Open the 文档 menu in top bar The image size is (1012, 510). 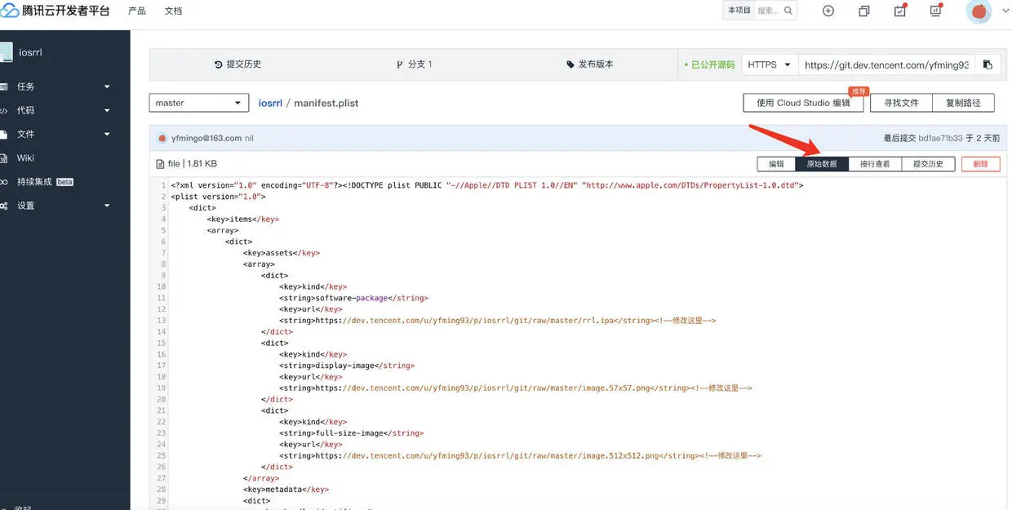pyautogui.click(x=173, y=11)
